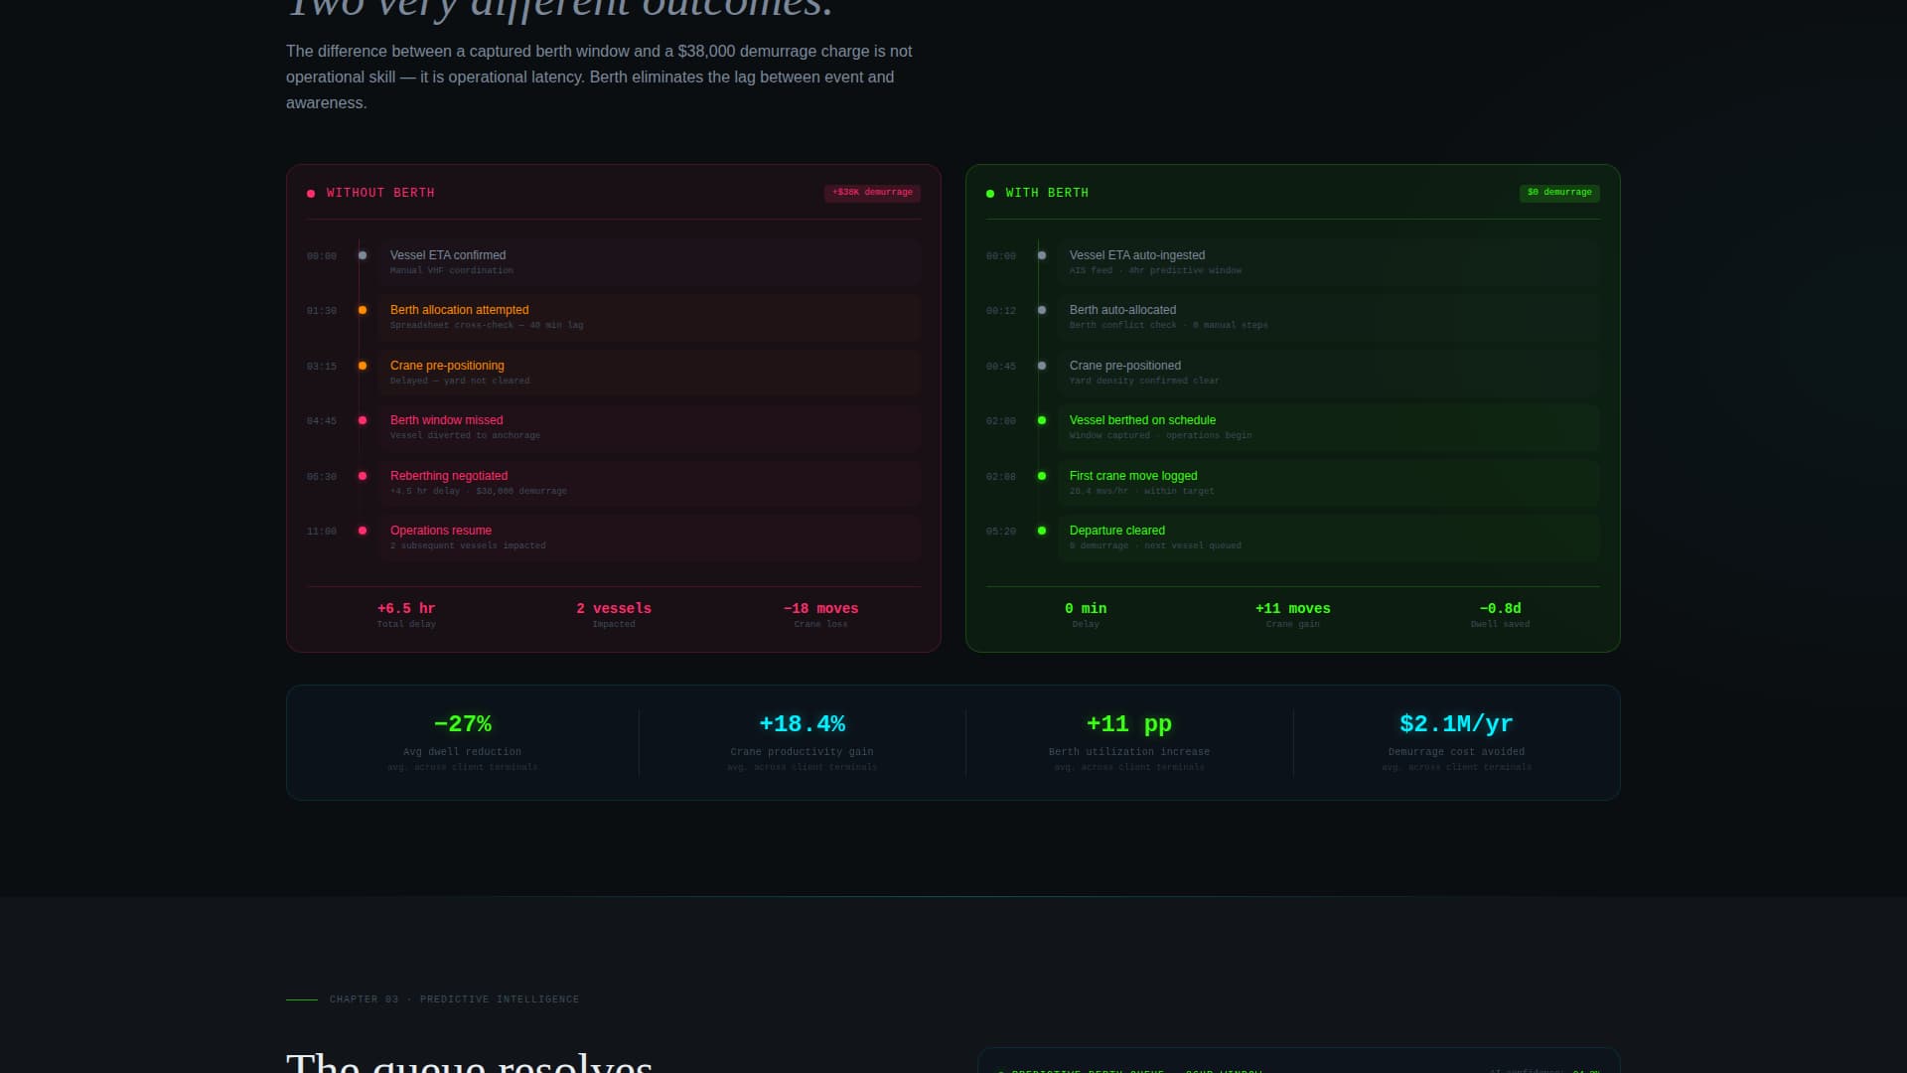Select the timeline dot for Crane pre-positioned
This screenshot has width=1907, height=1073.
pos(1042,366)
